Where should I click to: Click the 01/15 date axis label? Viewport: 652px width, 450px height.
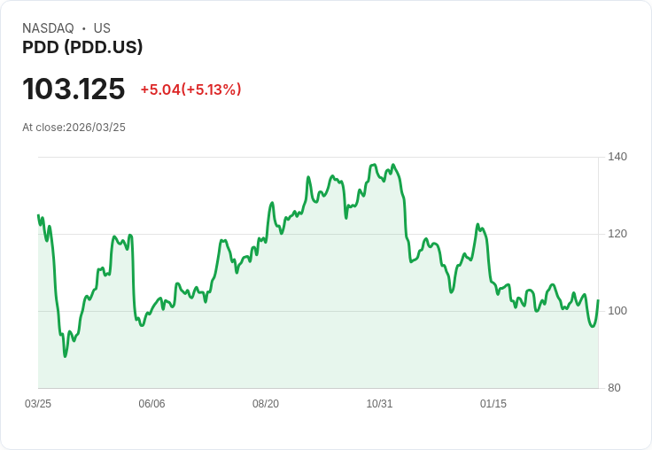(493, 404)
